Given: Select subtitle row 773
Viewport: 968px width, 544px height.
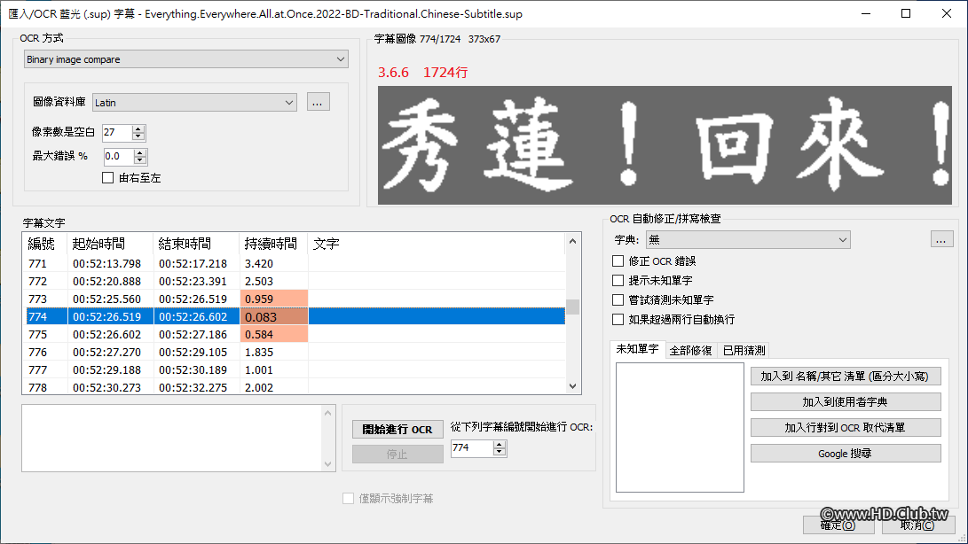Looking at the screenshot, I should tap(294, 299).
